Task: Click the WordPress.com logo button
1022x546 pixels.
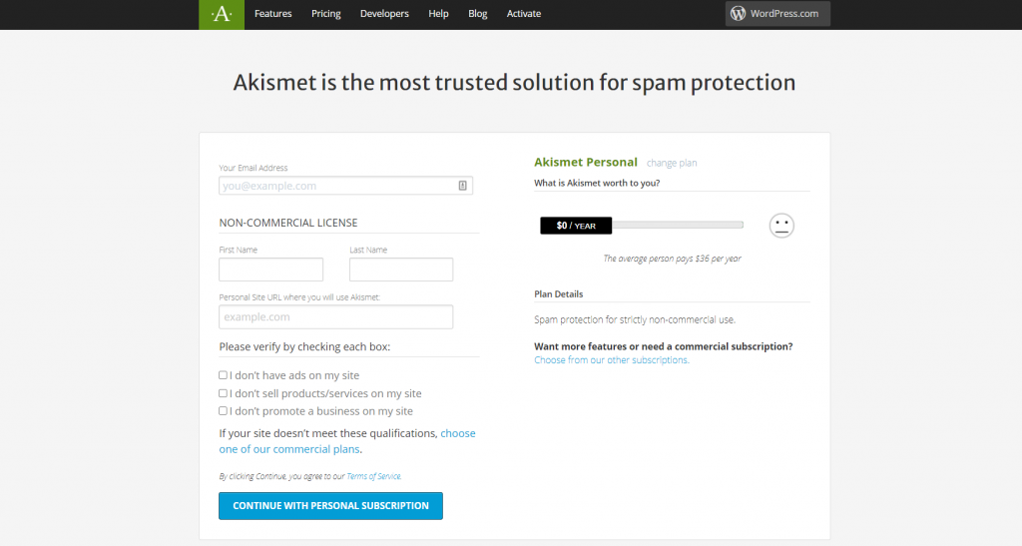Action: click(x=777, y=14)
